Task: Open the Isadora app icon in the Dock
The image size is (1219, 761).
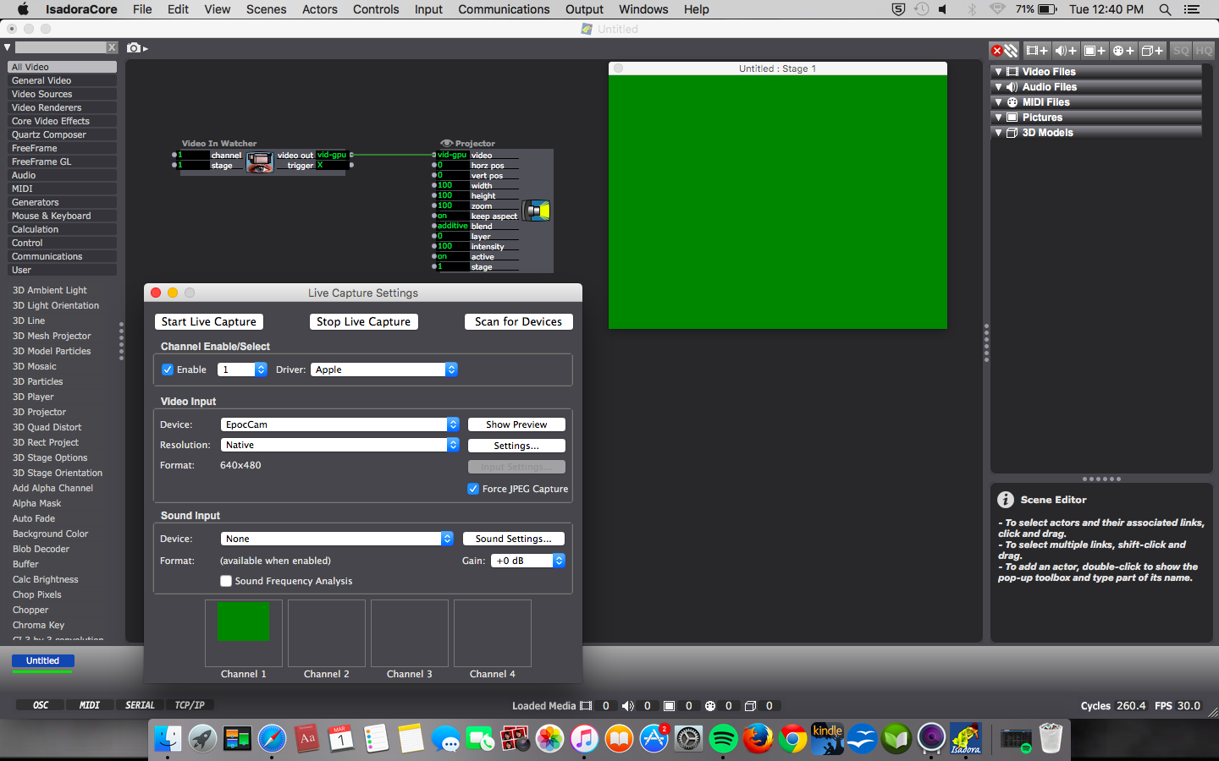Action: coord(966,739)
